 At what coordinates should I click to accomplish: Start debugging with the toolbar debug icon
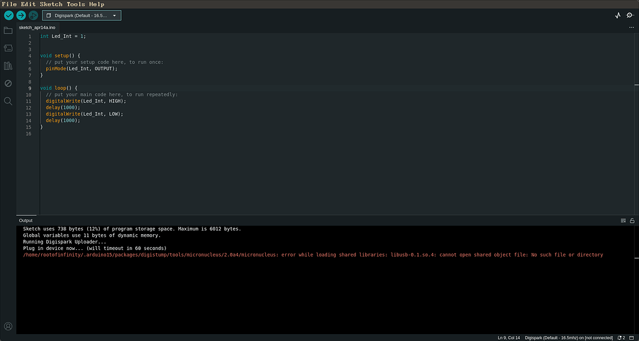[33, 15]
